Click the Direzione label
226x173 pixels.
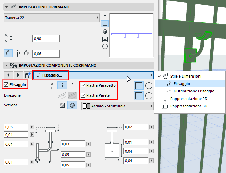click(x=13, y=95)
